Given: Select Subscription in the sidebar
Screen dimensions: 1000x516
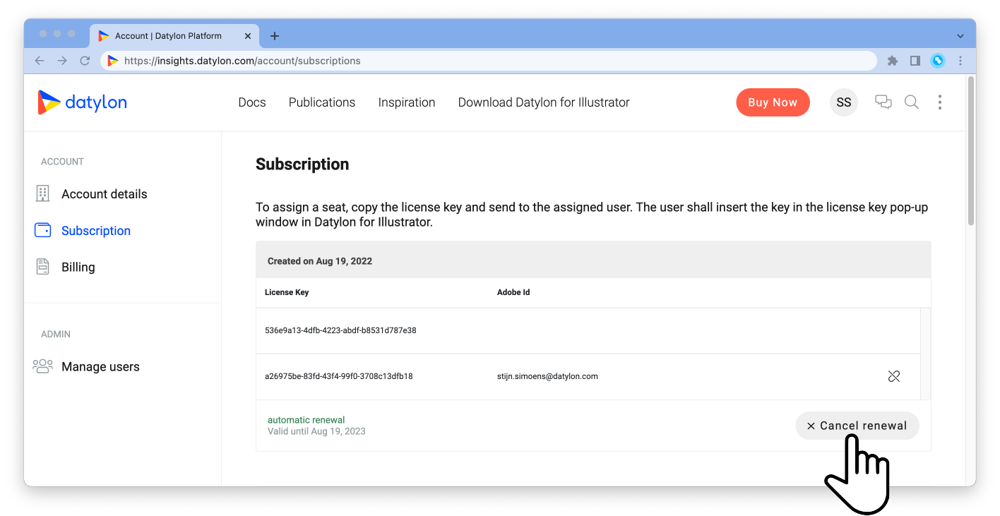Looking at the screenshot, I should (96, 231).
